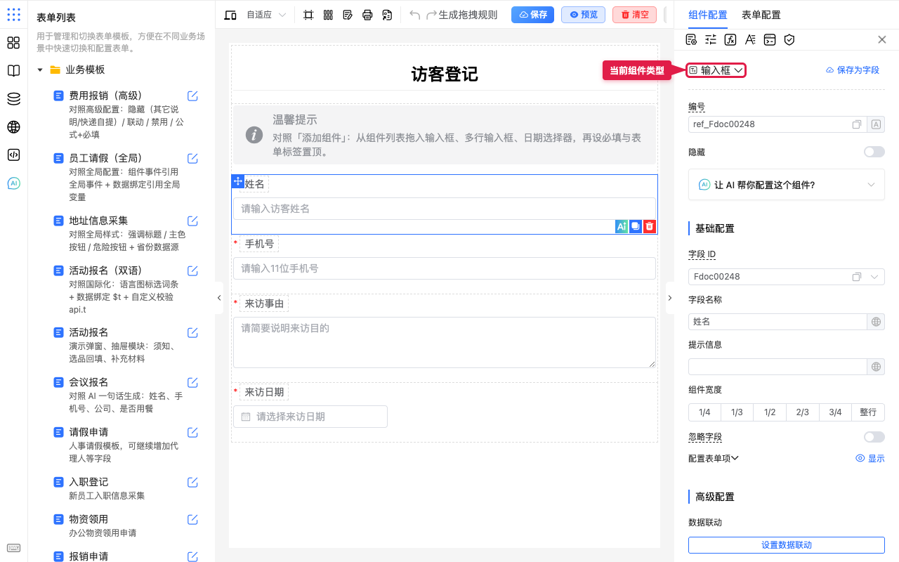899x562 pixels.
Task: Select 1/4 component width
Action: click(704, 412)
